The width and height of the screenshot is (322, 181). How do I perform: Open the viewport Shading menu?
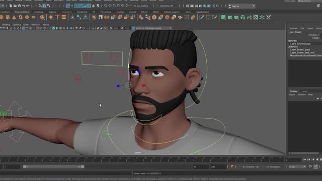[6, 25]
